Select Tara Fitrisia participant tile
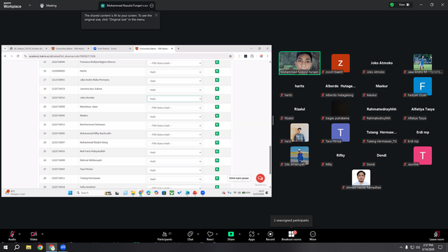This screenshot has width=448, height=252. tap(340, 132)
